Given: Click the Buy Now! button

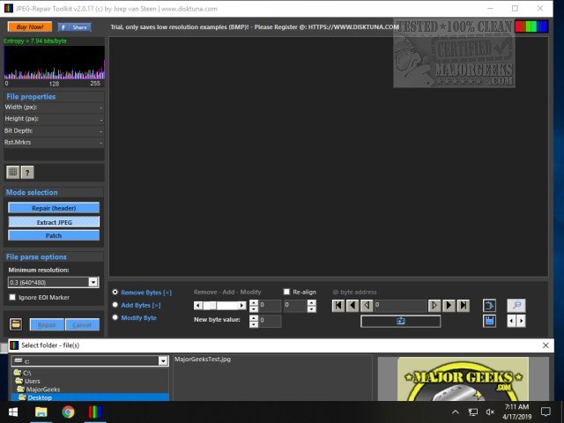Looking at the screenshot, I should [x=30, y=27].
